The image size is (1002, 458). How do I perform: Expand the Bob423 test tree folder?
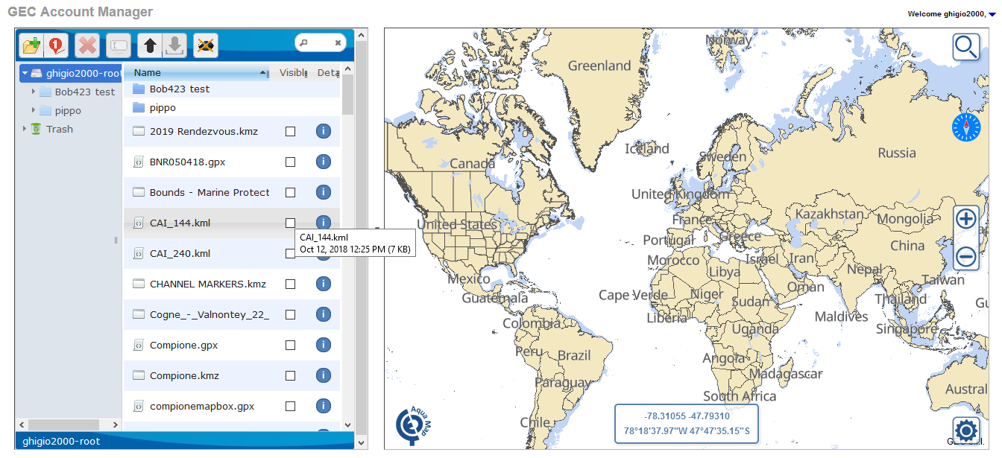(34, 92)
